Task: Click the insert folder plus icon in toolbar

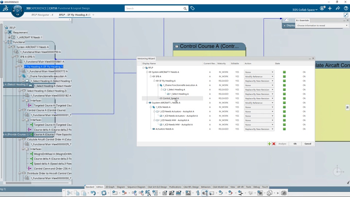Action: [x=115, y=193]
